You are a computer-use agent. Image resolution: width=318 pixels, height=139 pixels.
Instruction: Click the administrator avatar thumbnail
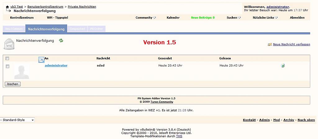coord(22,72)
